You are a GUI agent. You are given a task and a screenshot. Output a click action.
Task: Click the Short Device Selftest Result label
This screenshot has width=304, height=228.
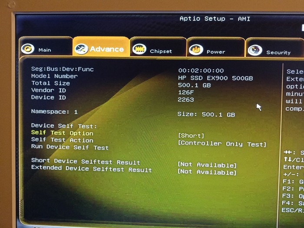coord(86,161)
